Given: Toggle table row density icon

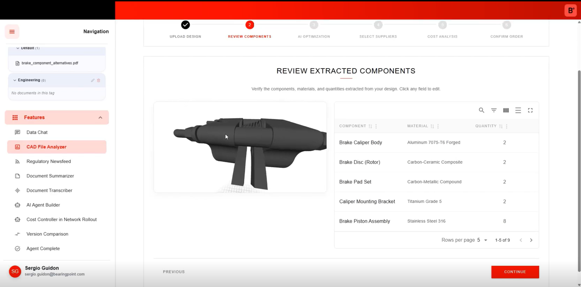Looking at the screenshot, I should [x=518, y=110].
